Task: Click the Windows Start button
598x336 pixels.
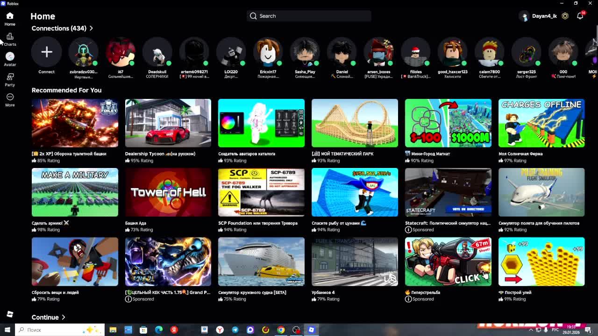Action: coord(7,330)
